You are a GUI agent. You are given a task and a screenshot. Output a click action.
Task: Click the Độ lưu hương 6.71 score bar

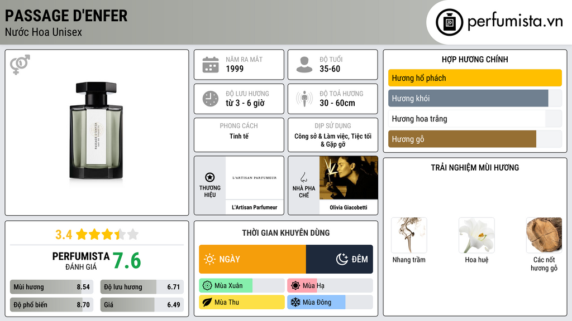pyautogui.click(x=142, y=287)
